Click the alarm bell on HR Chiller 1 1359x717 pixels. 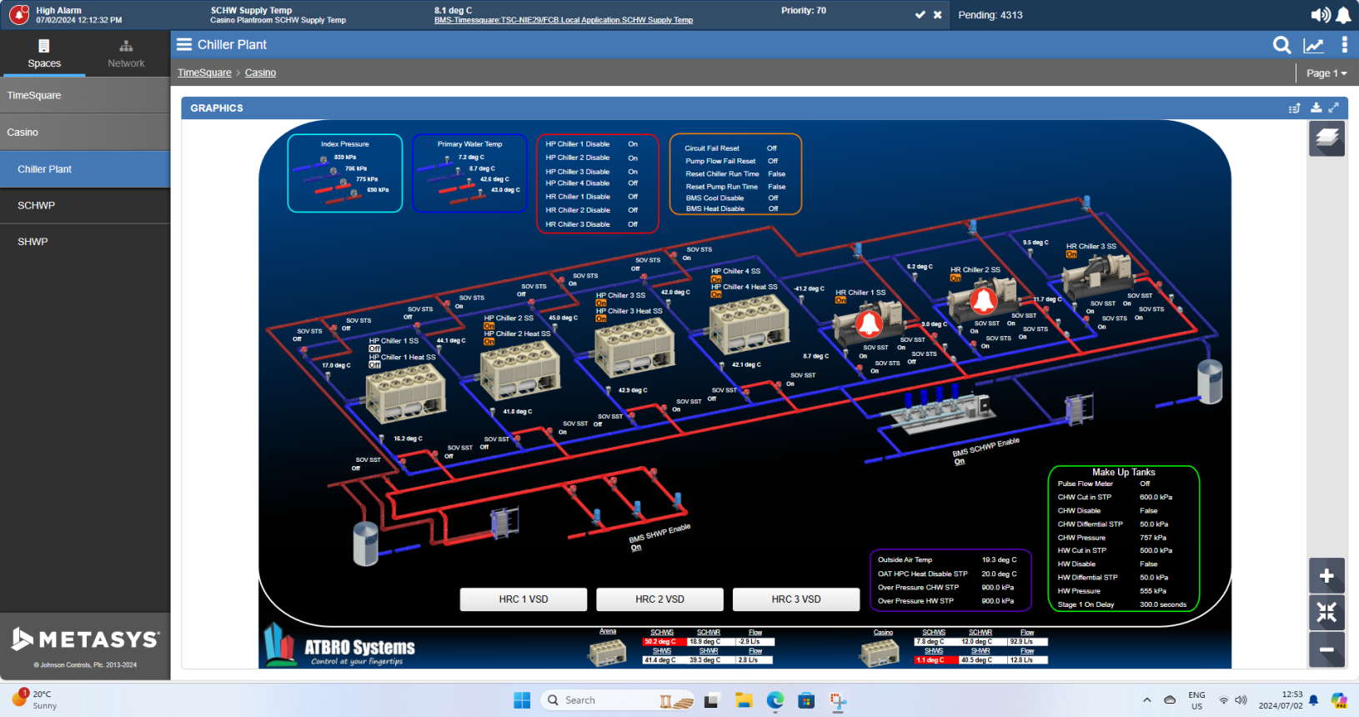[869, 323]
